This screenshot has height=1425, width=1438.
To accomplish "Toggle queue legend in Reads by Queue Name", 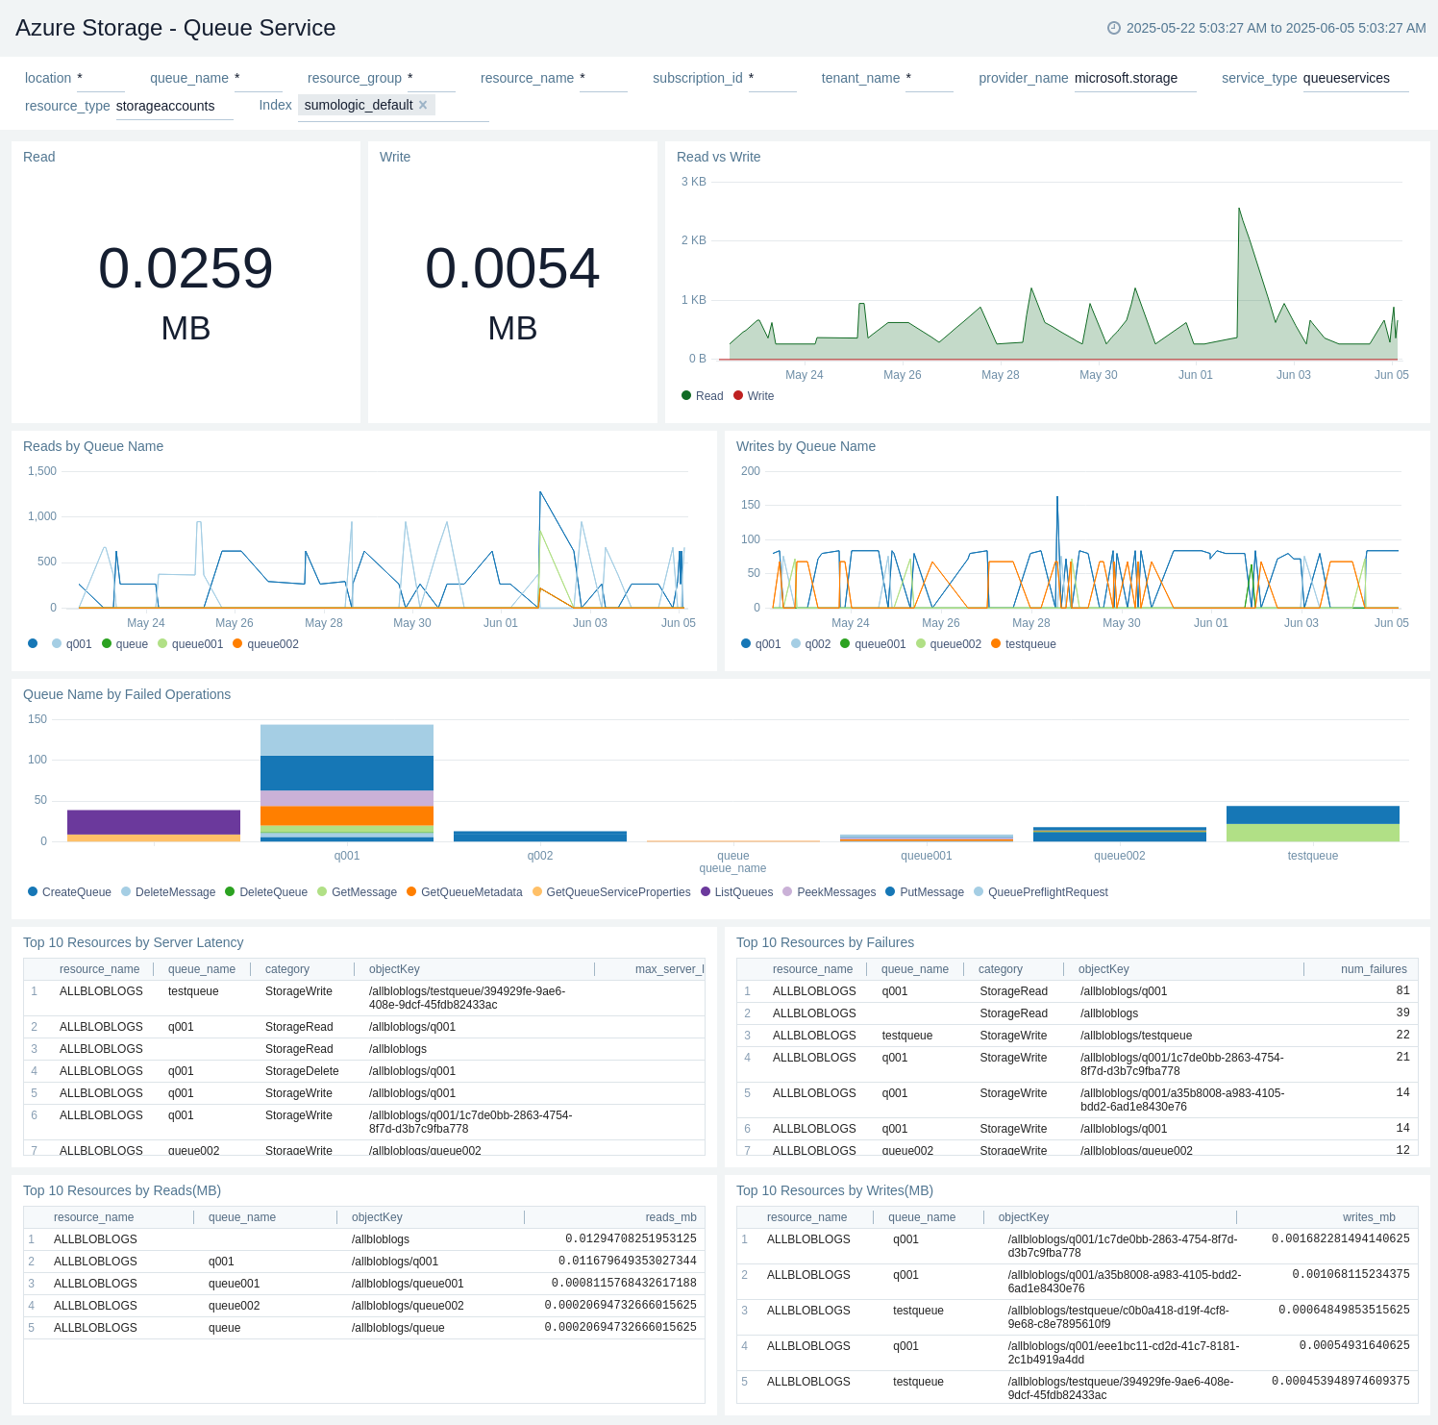I will [x=125, y=644].
